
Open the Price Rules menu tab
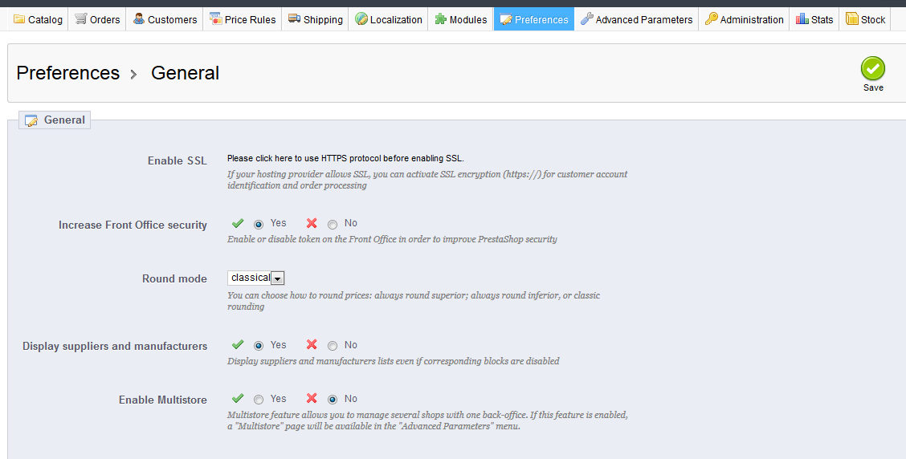(x=243, y=19)
